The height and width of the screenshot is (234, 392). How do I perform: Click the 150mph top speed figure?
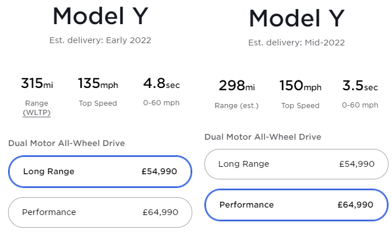tap(300, 86)
